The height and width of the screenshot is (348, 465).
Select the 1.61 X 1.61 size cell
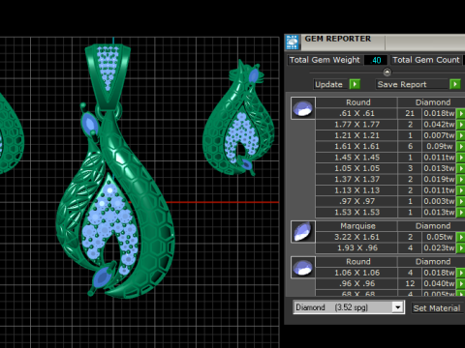tap(356, 146)
